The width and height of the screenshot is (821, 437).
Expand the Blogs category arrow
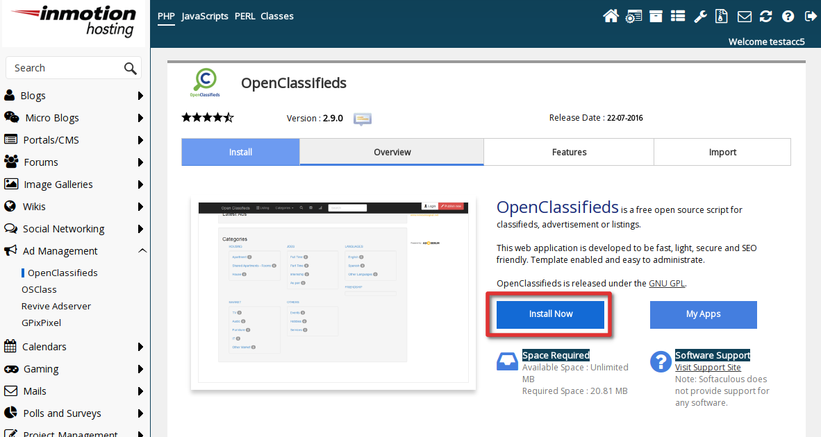point(140,96)
